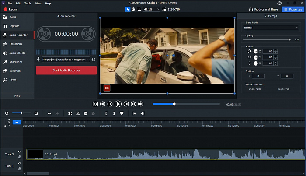Click Start Audio Recorder
The height and width of the screenshot is (176, 306).
[x=66, y=70]
